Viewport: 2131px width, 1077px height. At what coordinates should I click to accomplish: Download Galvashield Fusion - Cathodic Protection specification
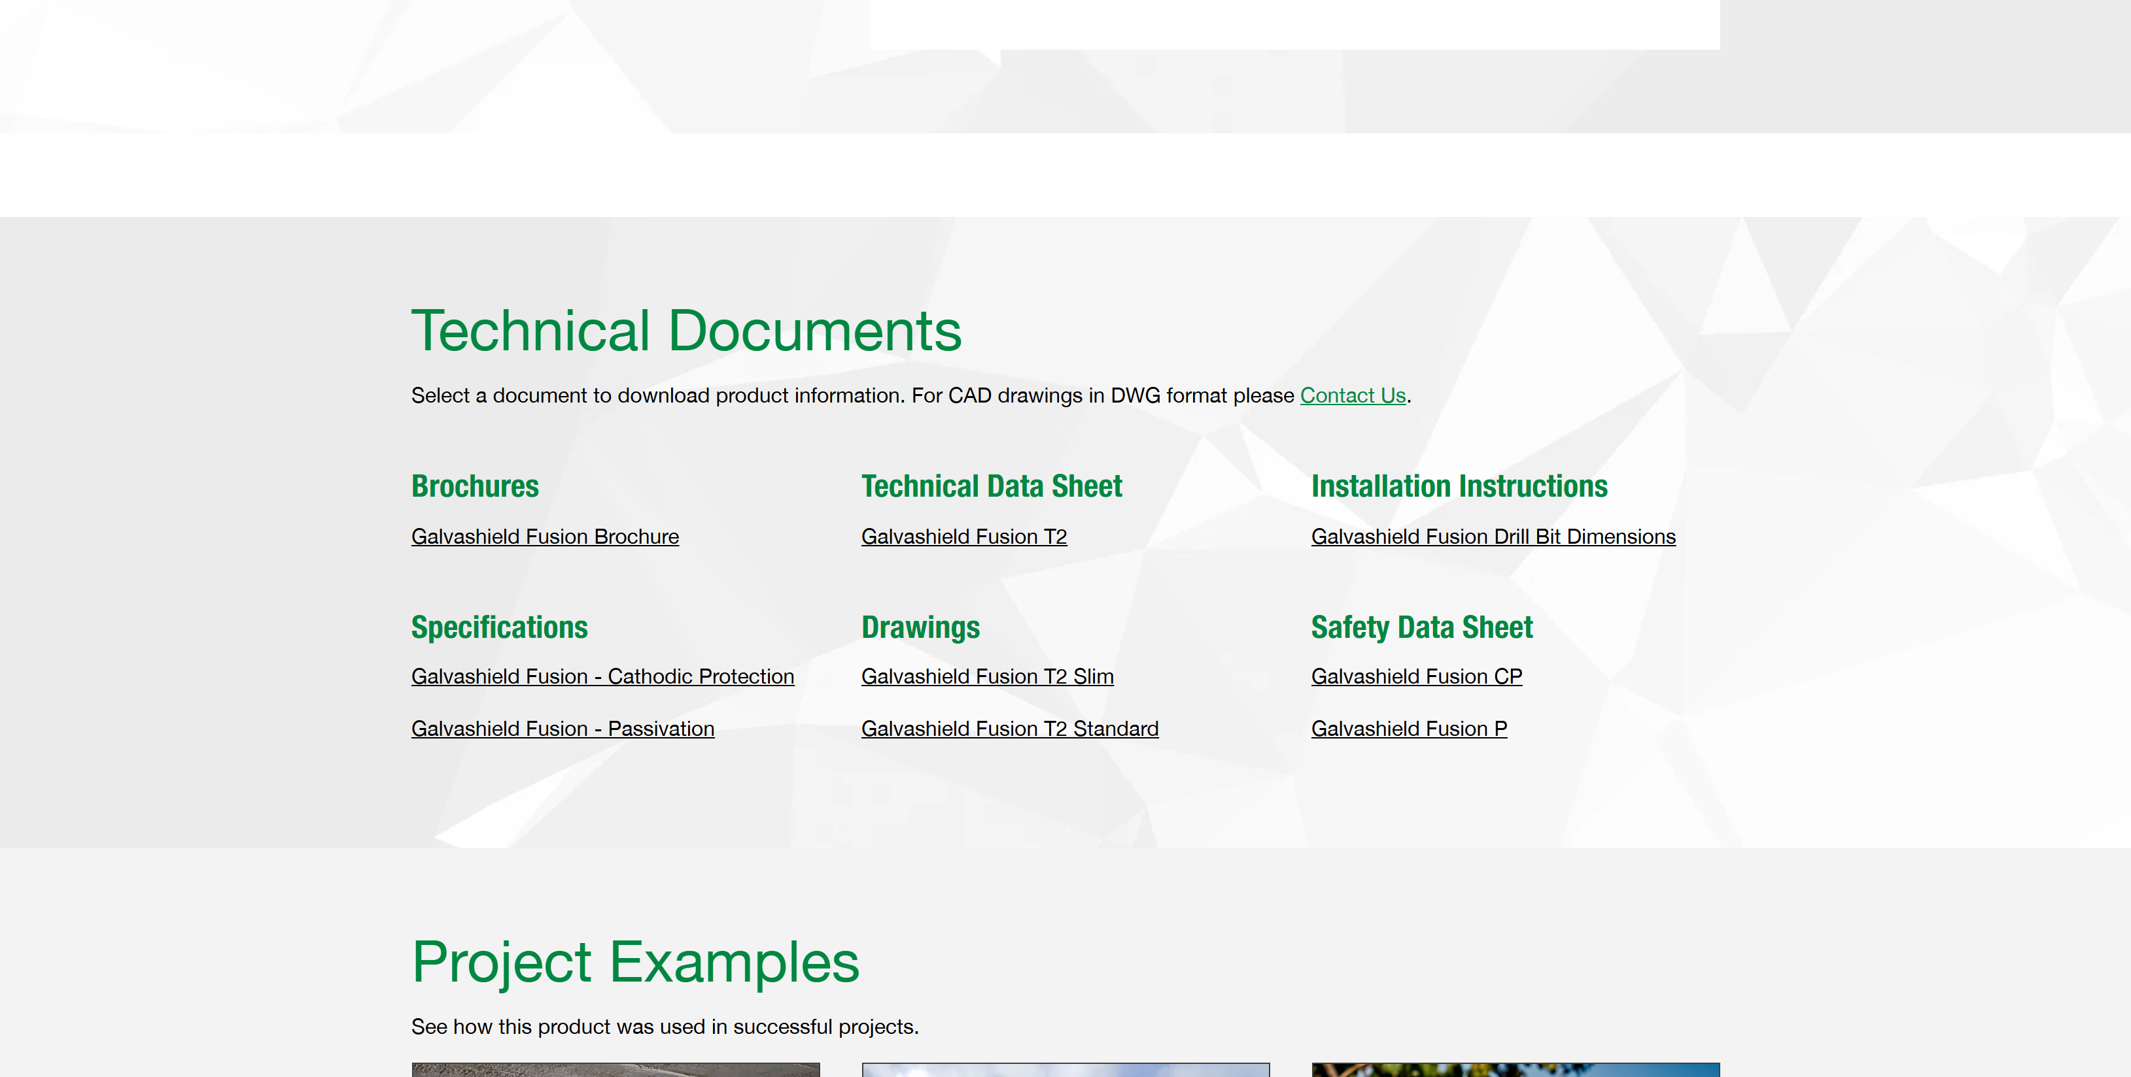click(x=602, y=677)
